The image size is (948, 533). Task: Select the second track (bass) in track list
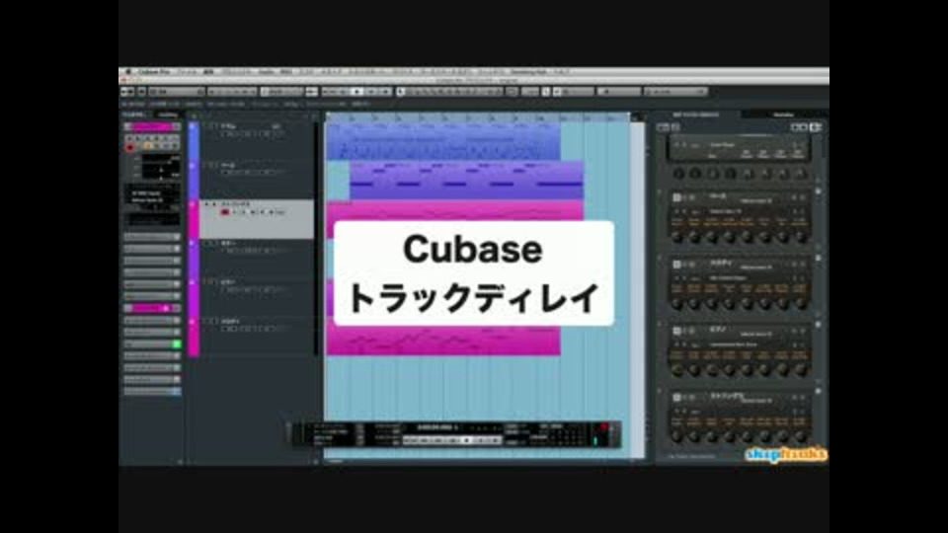pyautogui.click(x=257, y=180)
